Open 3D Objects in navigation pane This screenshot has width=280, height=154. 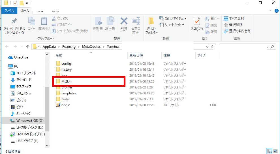pyautogui.click(x=23, y=73)
